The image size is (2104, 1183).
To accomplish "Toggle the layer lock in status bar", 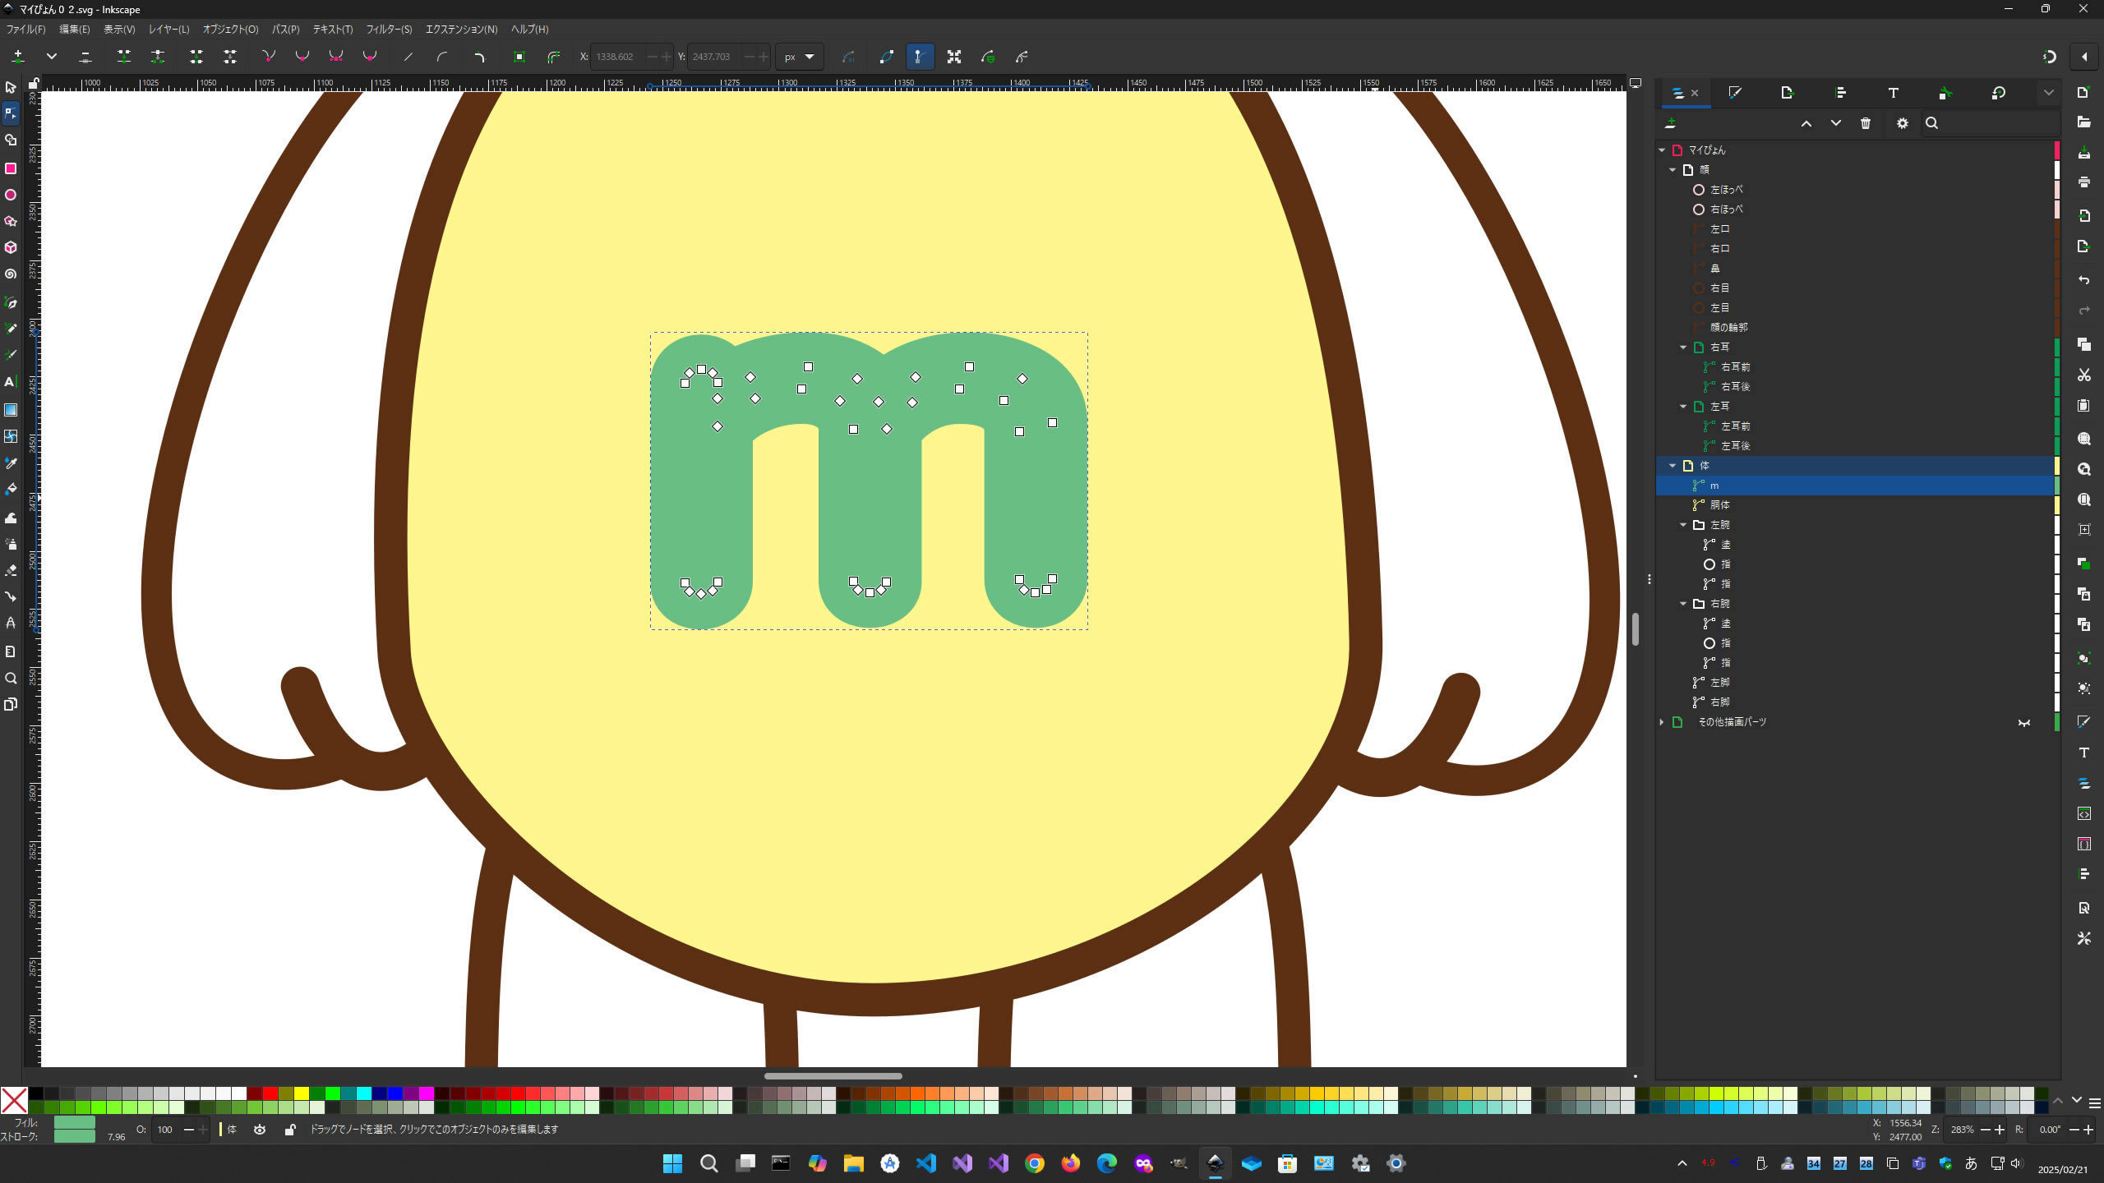I will (289, 1130).
